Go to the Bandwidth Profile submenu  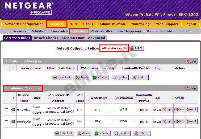(x=160, y=31)
